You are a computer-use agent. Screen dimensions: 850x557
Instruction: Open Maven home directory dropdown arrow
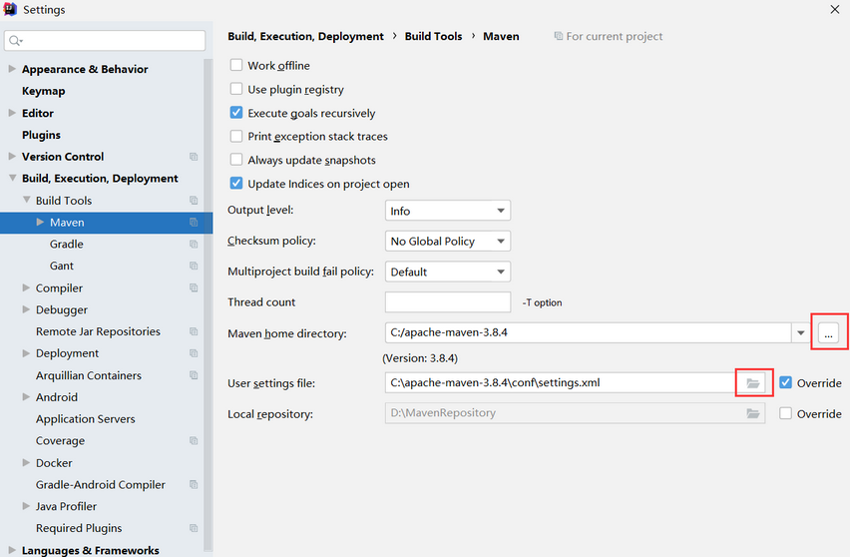click(x=801, y=333)
